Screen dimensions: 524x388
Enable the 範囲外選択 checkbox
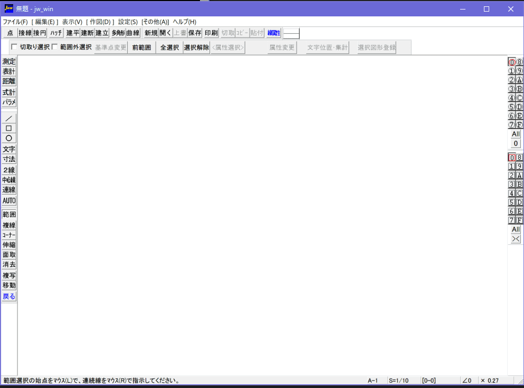tap(55, 47)
